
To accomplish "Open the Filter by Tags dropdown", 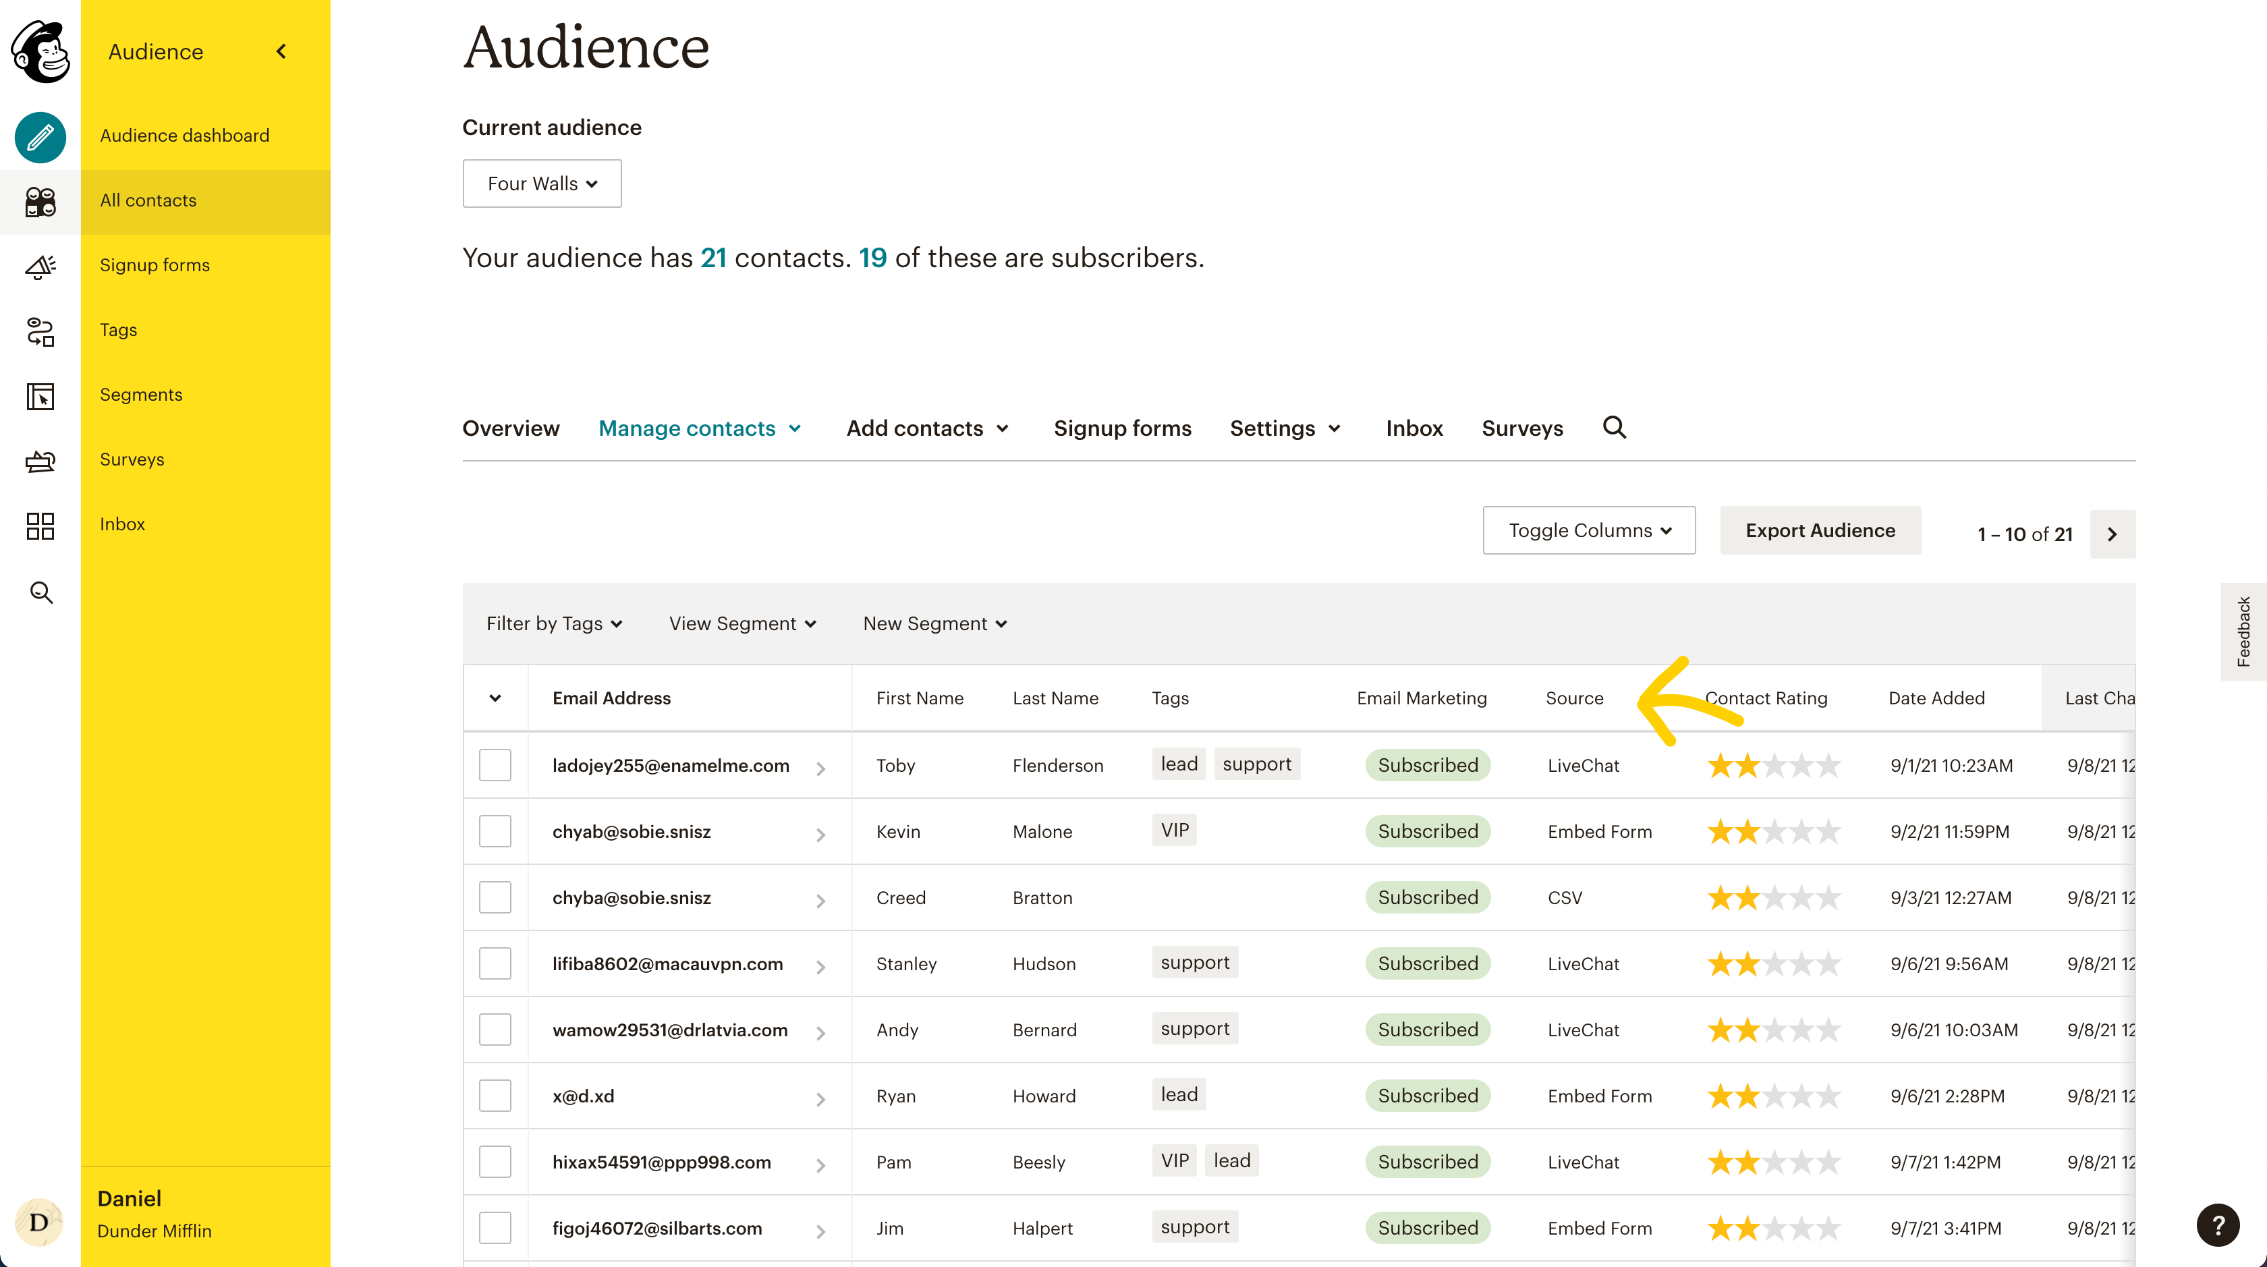I will tap(555, 624).
